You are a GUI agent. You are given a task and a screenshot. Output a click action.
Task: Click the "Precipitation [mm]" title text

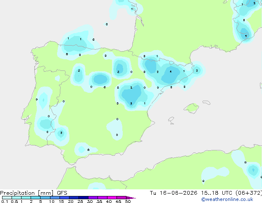coord(27,193)
